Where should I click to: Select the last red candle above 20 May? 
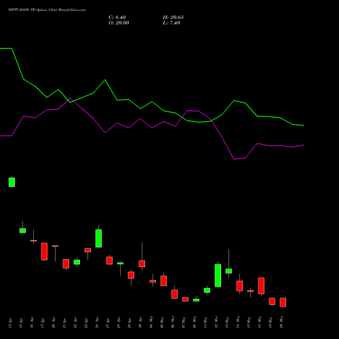pos(283,302)
